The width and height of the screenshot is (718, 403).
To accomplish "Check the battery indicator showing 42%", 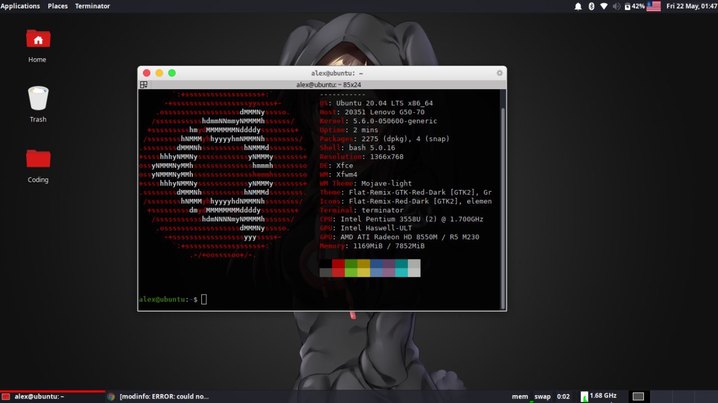I will [634, 6].
